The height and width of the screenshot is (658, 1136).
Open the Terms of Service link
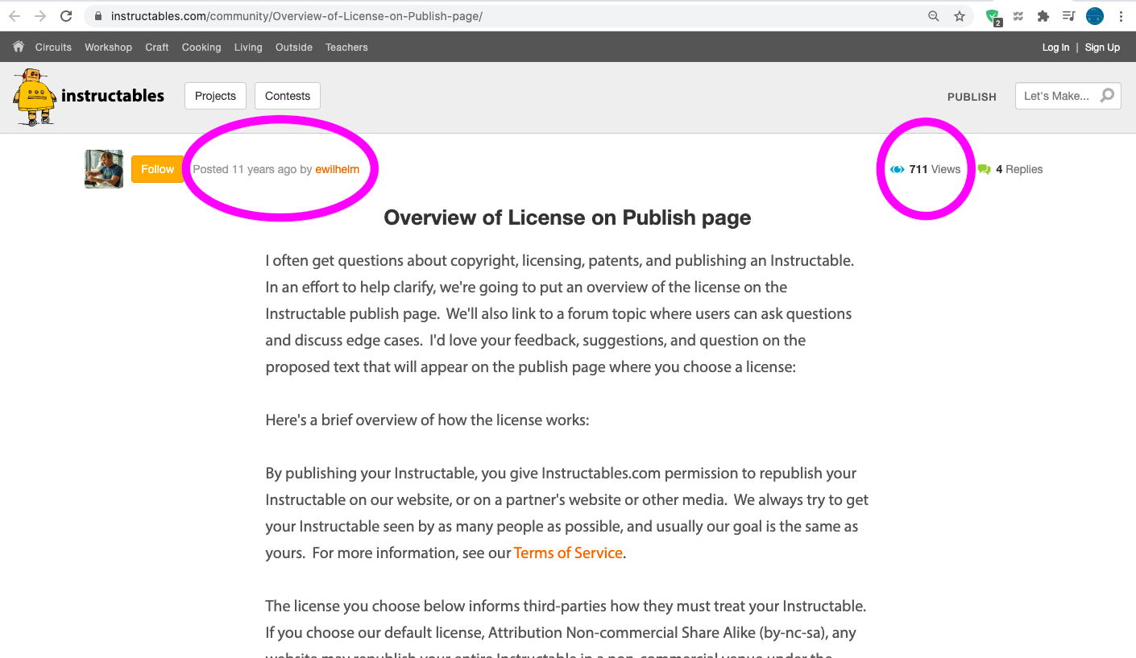tap(568, 553)
